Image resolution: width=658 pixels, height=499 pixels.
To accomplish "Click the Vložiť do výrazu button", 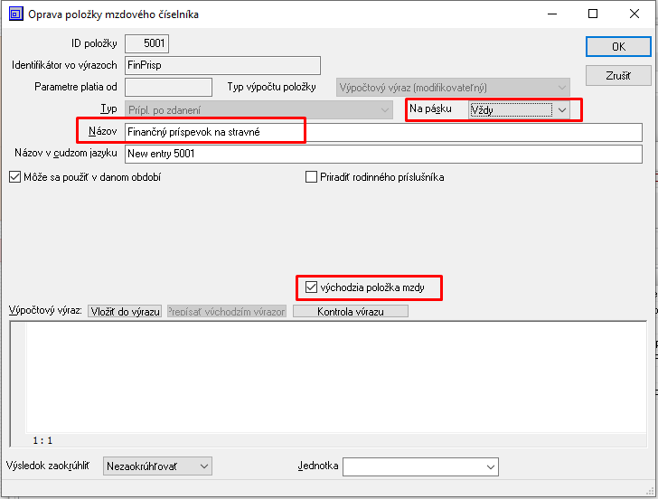I will (x=125, y=311).
